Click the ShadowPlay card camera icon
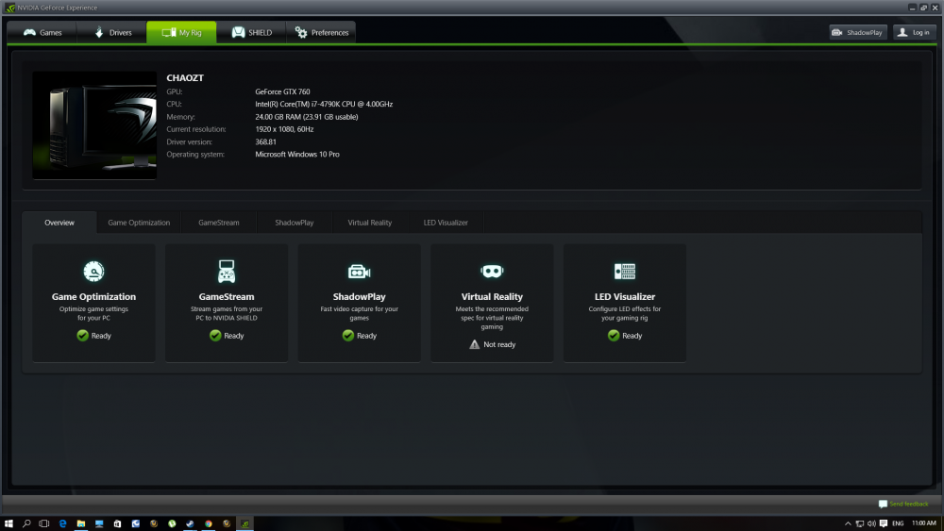The height and width of the screenshot is (531, 944). coord(360,272)
